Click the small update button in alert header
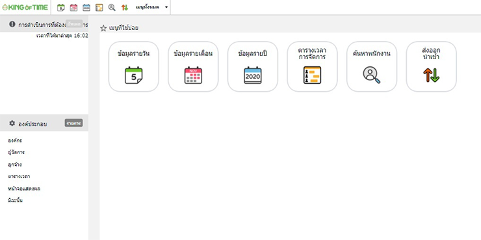This screenshot has width=481, height=240. (74, 24)
